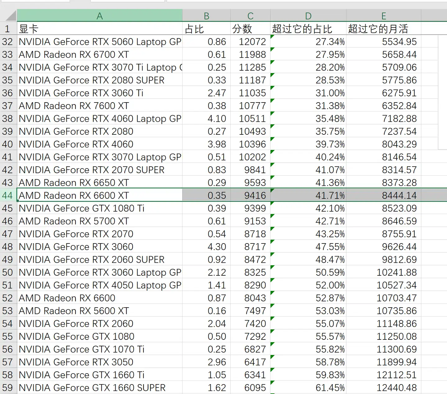
Task: Click share value 3.98
Action: click(206, 144)
